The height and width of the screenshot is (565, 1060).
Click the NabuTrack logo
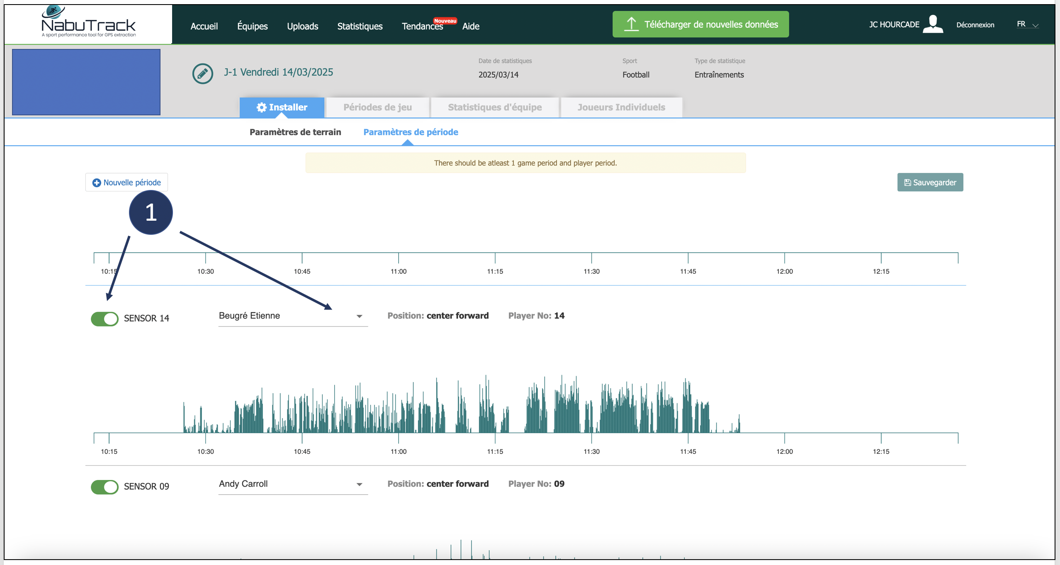(x=88, y=22)
